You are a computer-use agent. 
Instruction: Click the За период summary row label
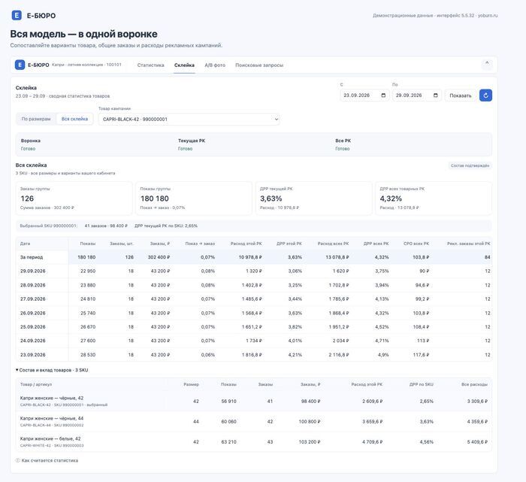[x=32, y=257]
